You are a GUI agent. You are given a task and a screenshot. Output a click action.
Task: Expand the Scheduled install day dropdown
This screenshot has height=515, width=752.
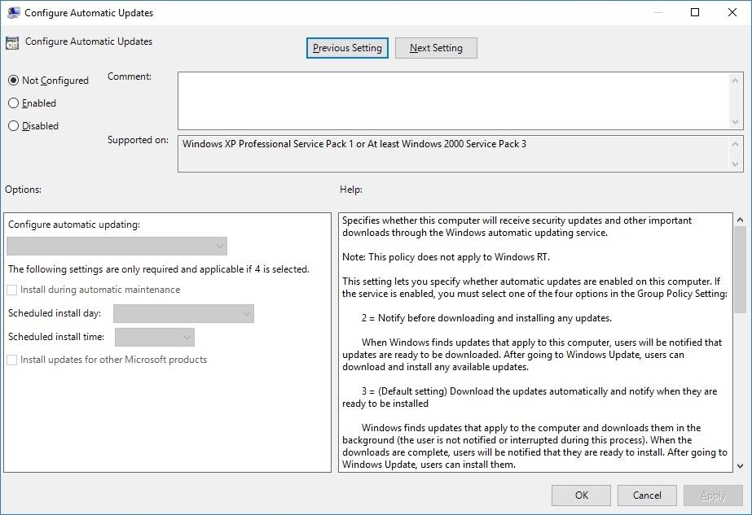(183, 313)
